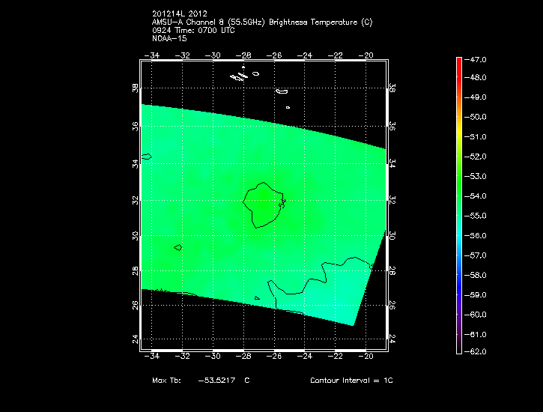Click the AMSU-A Channel 8 title line
This screenshot has width=543, height=412.
click(261, 22)
